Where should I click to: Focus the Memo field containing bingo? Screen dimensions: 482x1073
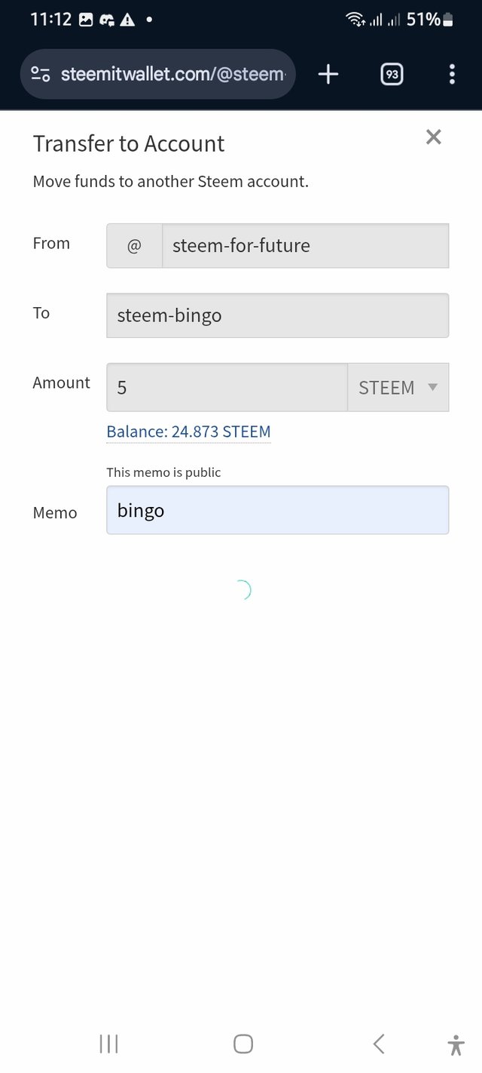(x=277, y=510)
